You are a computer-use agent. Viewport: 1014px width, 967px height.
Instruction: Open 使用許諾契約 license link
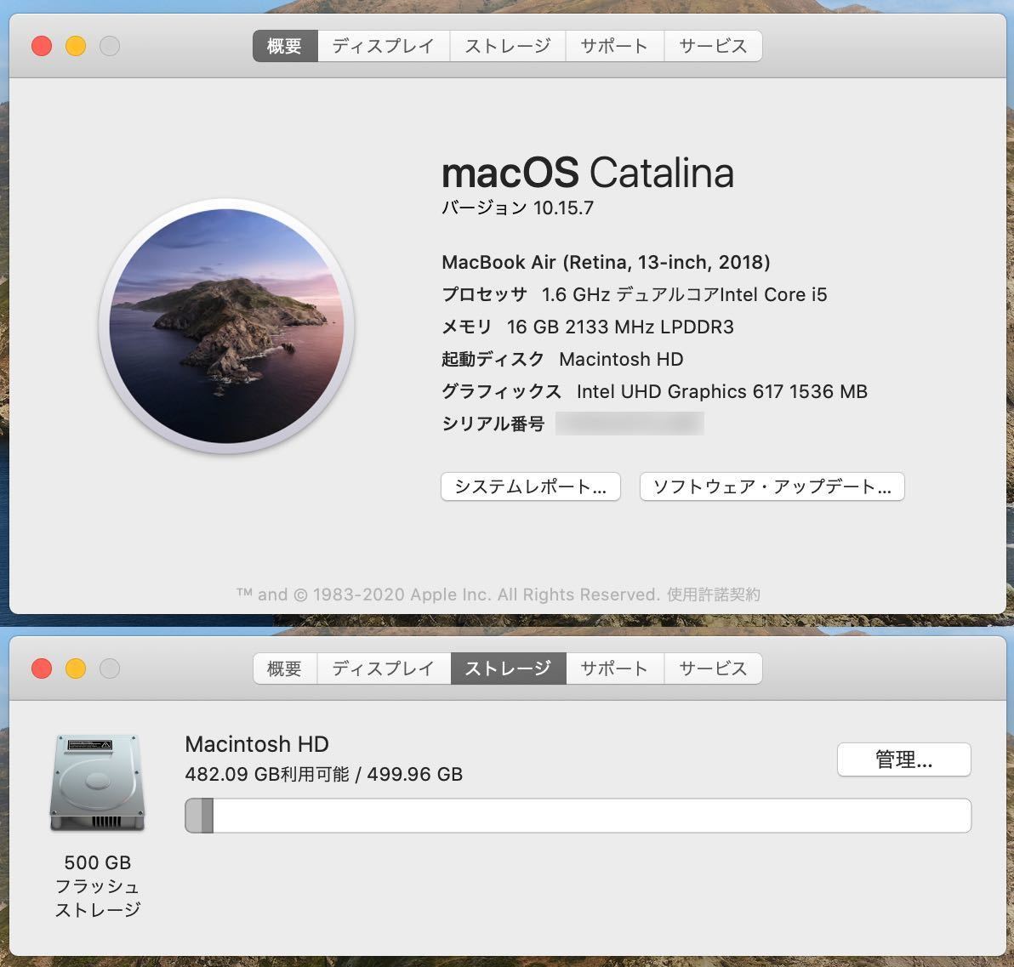click(714, 594)
